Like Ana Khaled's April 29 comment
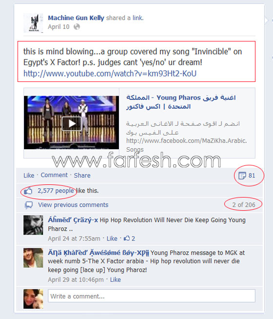The width and height of the screenshot is (273, 319). pos(116,280)
